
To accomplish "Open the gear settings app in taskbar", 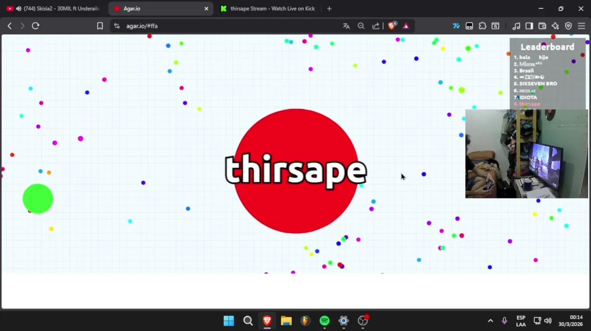I will [x=344, y=321].
